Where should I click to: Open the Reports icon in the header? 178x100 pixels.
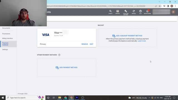(x=118, y=12)
